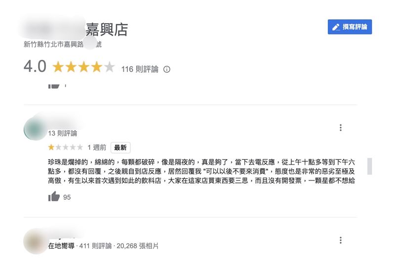395x273 pixels.
Task: Click the 在地嚮導 · 411 則評論 reviewer info
Action: pos(103,246)
